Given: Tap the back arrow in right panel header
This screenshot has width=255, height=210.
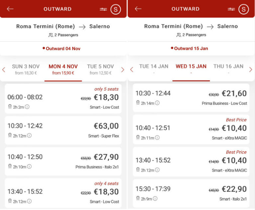Looking at the screenshot, I should click(138, 9).
